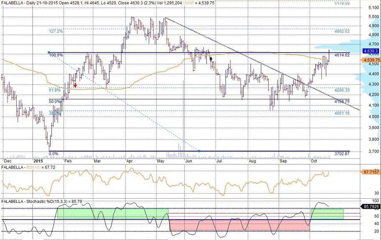Click the Dec label on the time axis

click(x=7, y=161)
